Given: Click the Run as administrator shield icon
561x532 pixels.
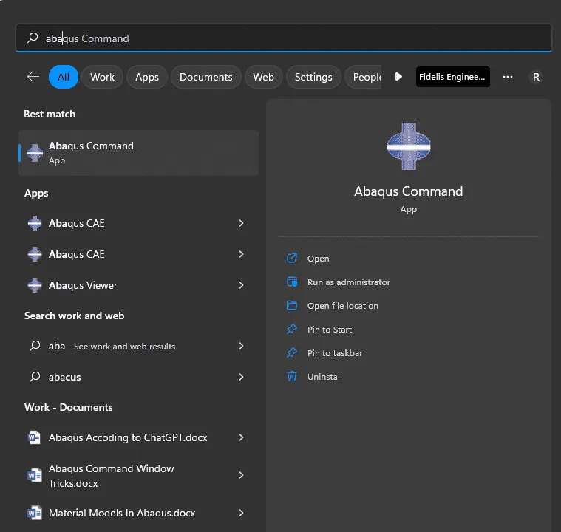Looking at the screenshot, I should tap(292, 282).
